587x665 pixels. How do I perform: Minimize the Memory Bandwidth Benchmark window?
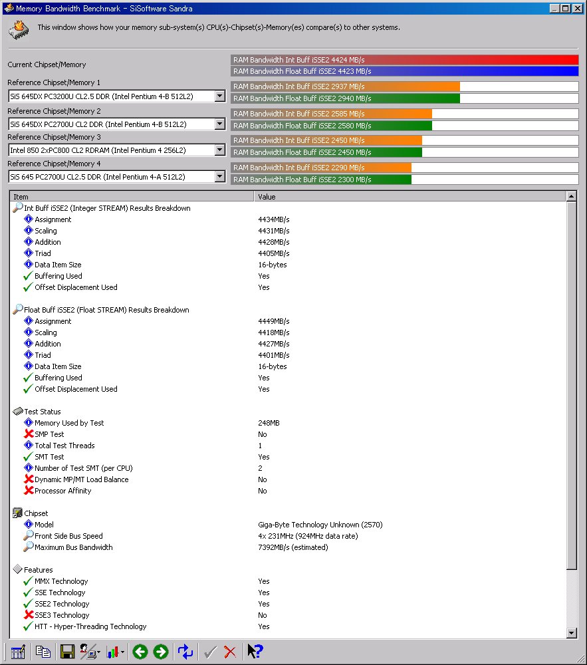(554, 9)
